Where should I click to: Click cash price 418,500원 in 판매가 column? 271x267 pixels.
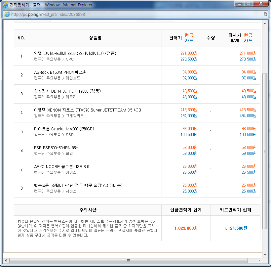(x=189, y=110)
